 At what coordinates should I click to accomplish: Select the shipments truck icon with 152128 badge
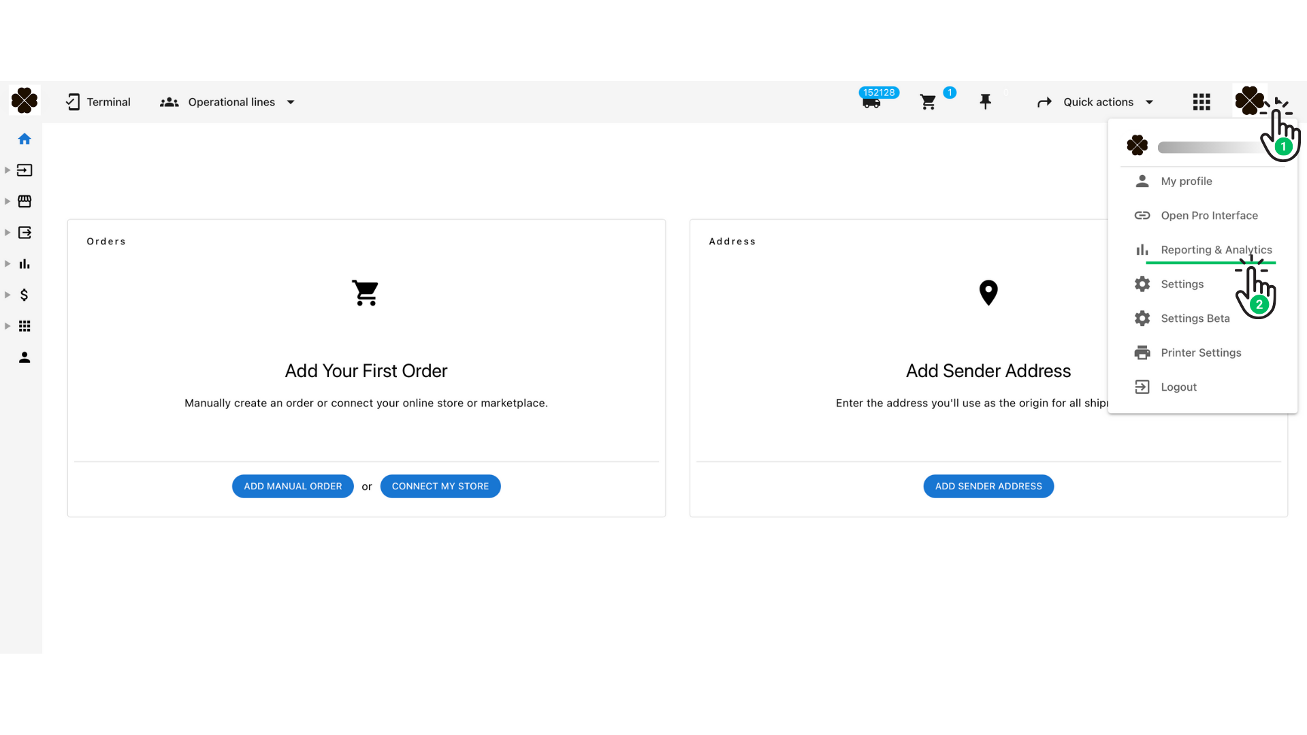(x=873, y=103)
